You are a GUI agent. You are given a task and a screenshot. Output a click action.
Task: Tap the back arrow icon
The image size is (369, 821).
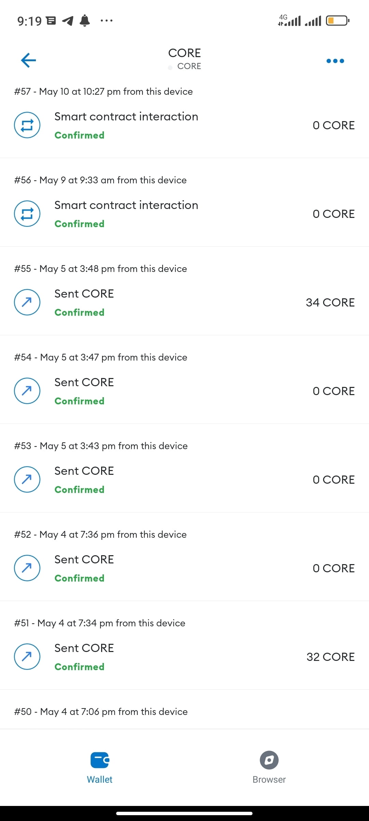coord(28,60)
